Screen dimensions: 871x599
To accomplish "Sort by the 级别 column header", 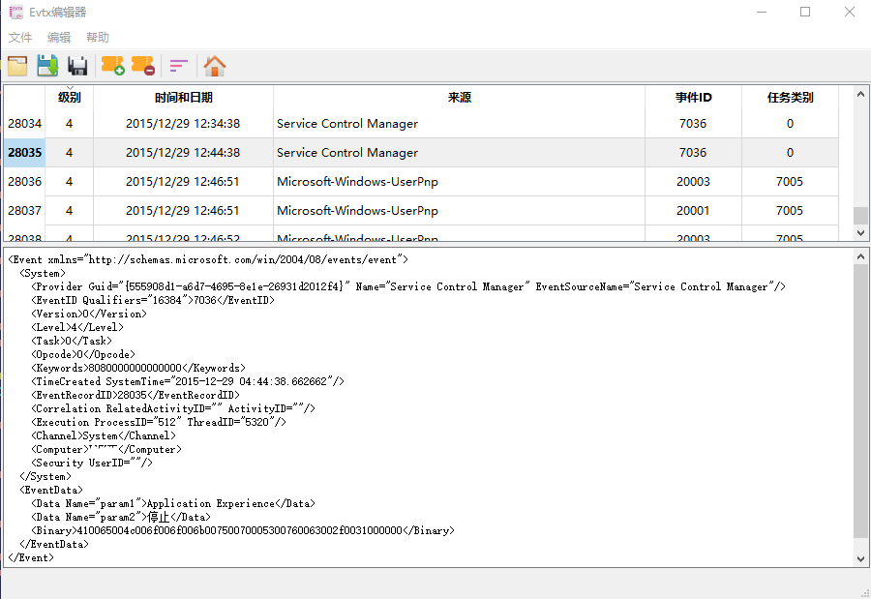I will [x=69, y=98].
